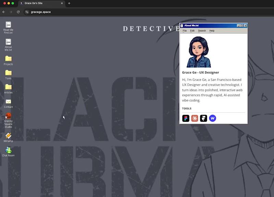Viewport: 274px width, 197px height.
Task: Open a new browser tab with plus
Action: [x=69, y=3]
